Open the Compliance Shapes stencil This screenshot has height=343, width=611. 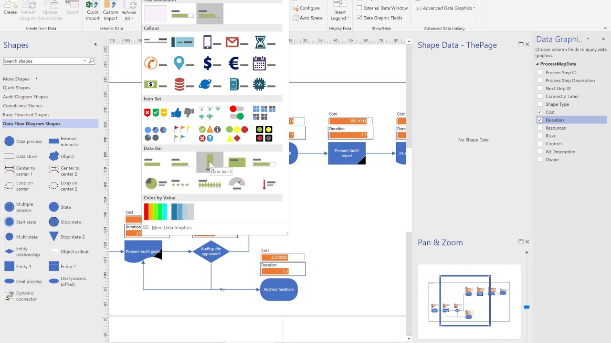click(23, 106)
